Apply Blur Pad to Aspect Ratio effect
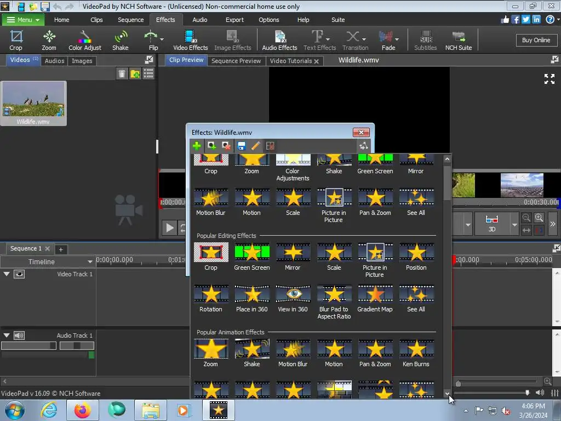Viewport: 561px width, 421px height. click(x=334, y=302)
